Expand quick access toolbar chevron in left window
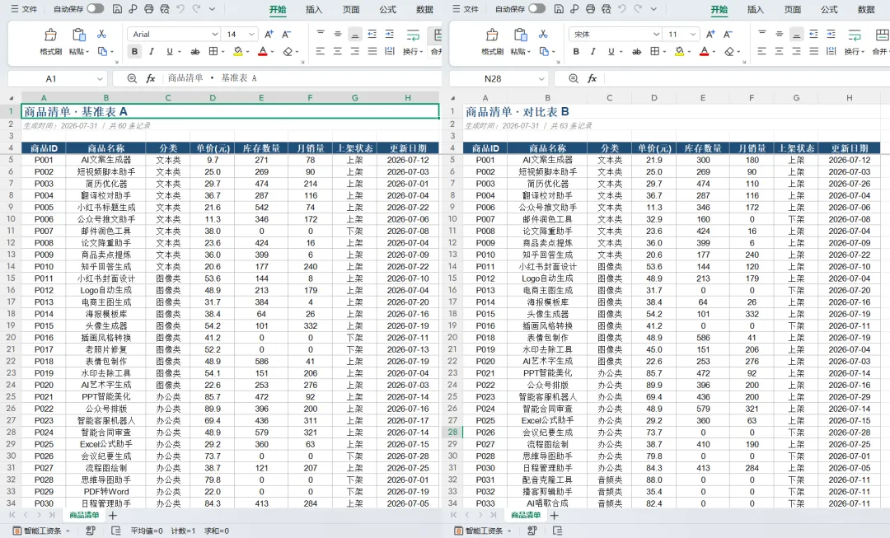Viewport: 890px width, 538px height. click(213, 9)
